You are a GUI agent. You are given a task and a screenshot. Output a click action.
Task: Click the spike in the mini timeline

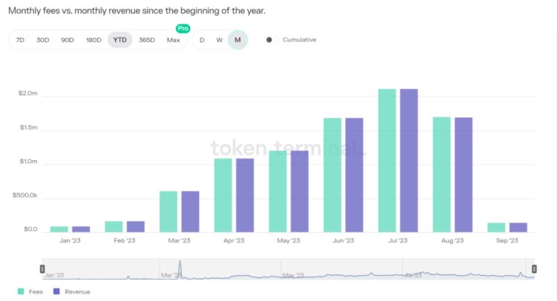tap(180, 268)
